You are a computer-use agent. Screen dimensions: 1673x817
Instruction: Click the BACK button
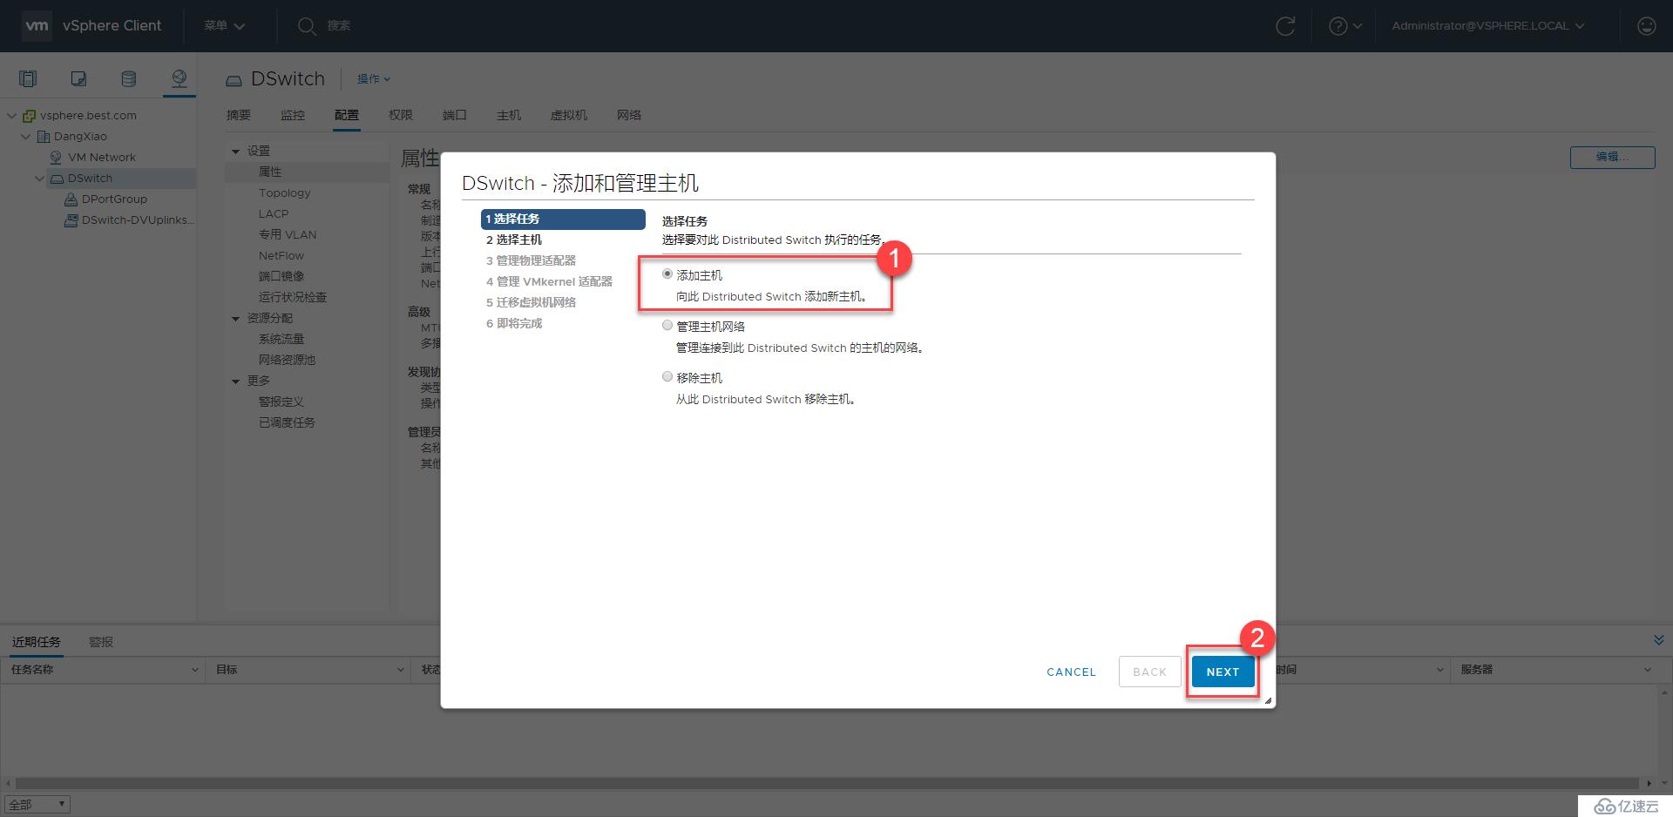1149,672
